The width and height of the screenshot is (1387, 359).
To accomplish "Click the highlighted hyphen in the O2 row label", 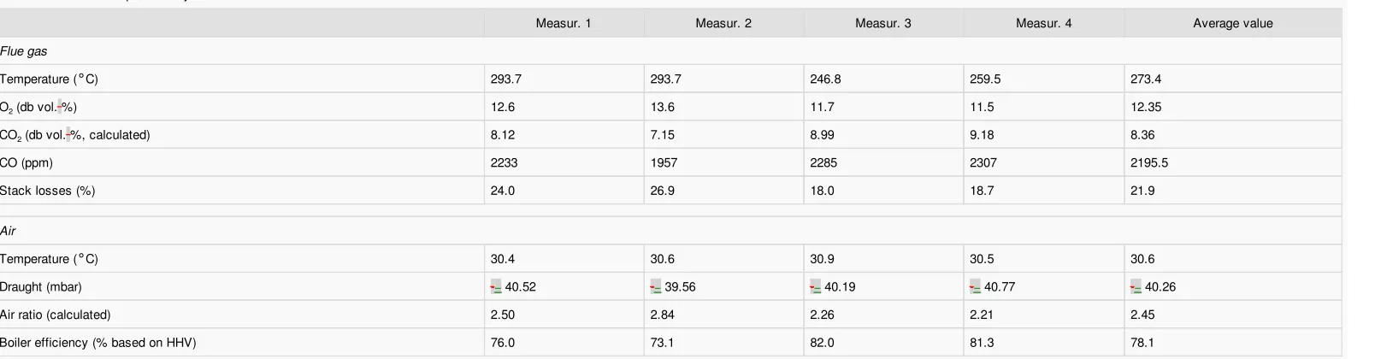I will 61,107.
